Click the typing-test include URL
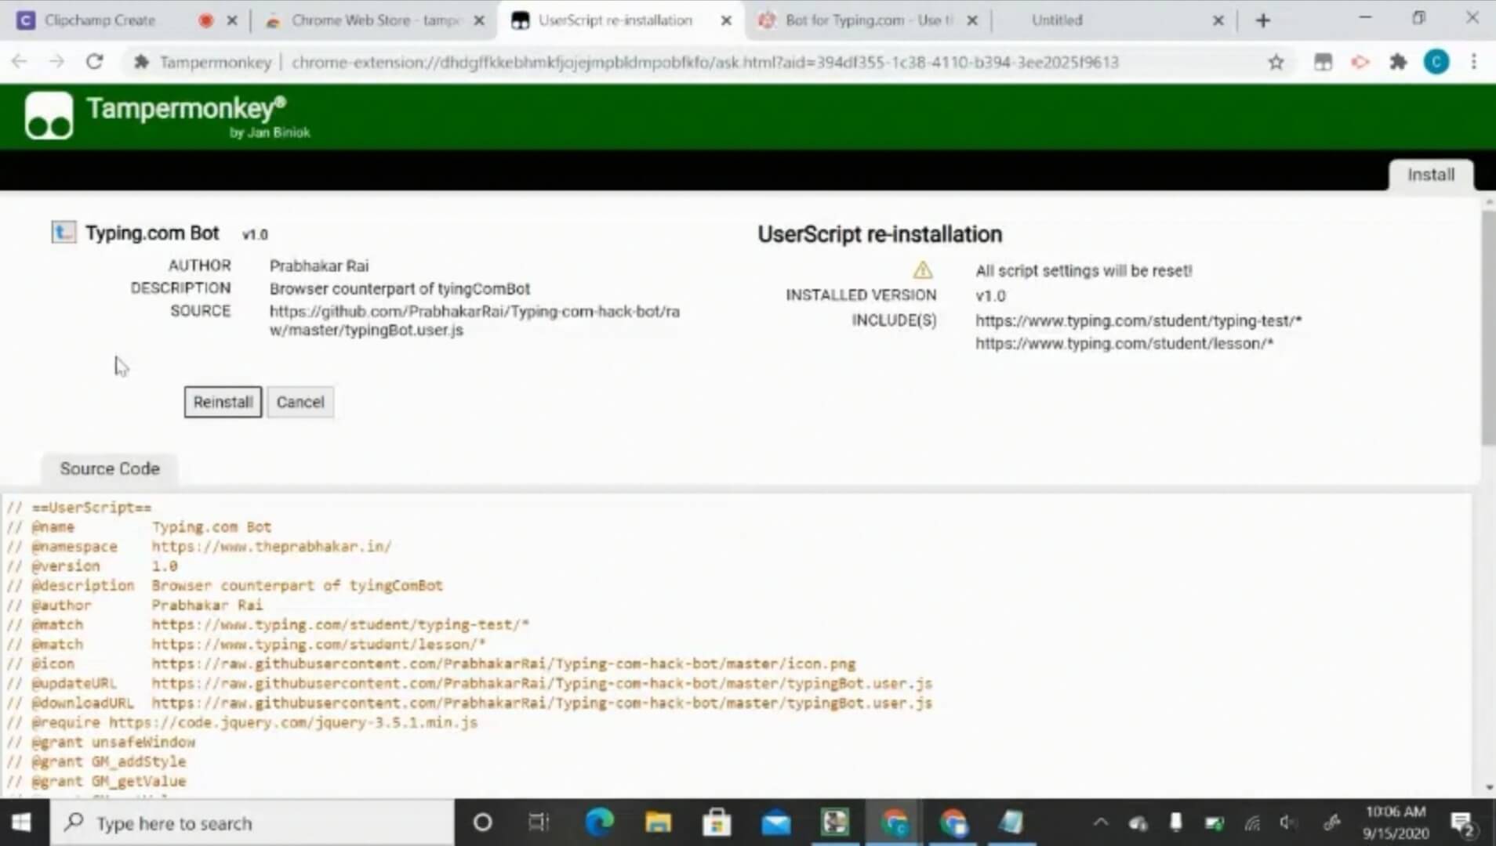 (x=1138, y=320)
